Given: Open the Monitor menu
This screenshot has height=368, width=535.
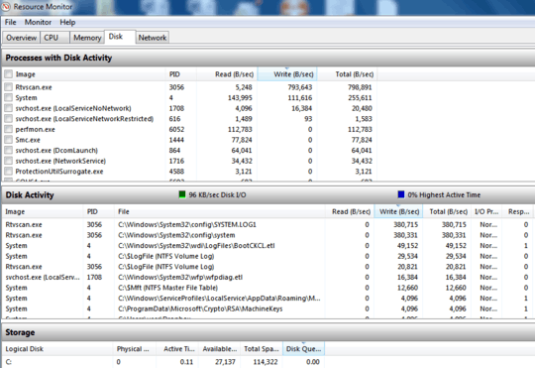Looking at the screenshot, I should coord(38,22).
